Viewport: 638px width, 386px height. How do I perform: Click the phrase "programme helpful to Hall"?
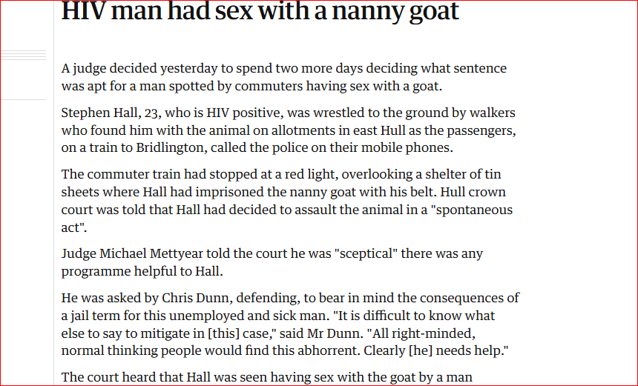coord(141,270)
